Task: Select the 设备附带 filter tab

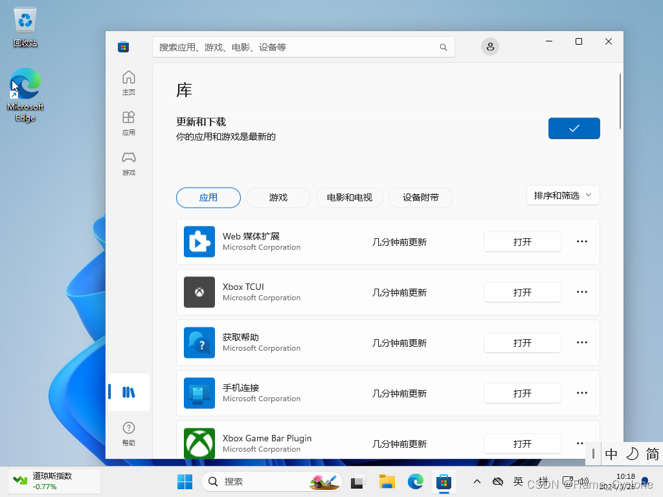Action: click(x=421, y=197)
